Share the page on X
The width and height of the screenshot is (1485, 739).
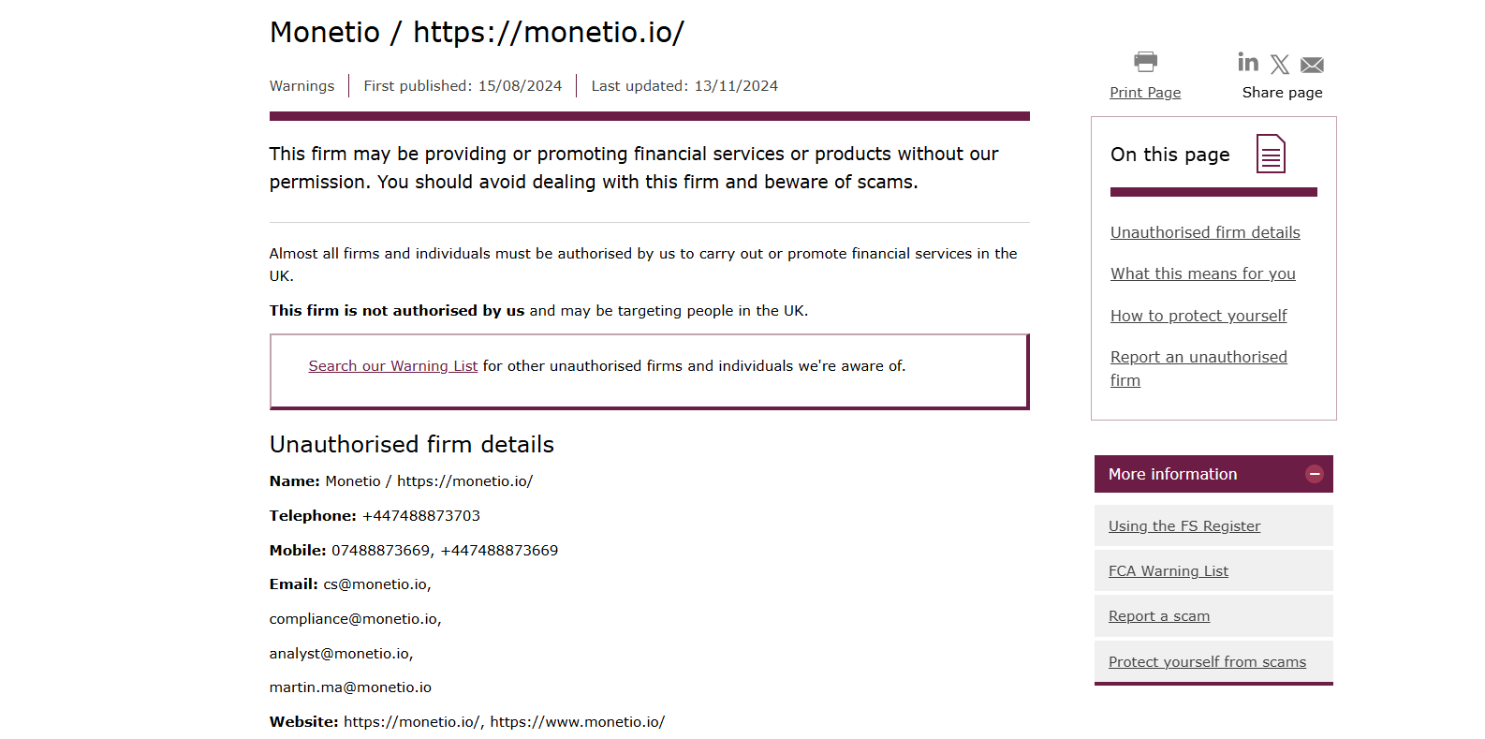[x=1280, y=63]
